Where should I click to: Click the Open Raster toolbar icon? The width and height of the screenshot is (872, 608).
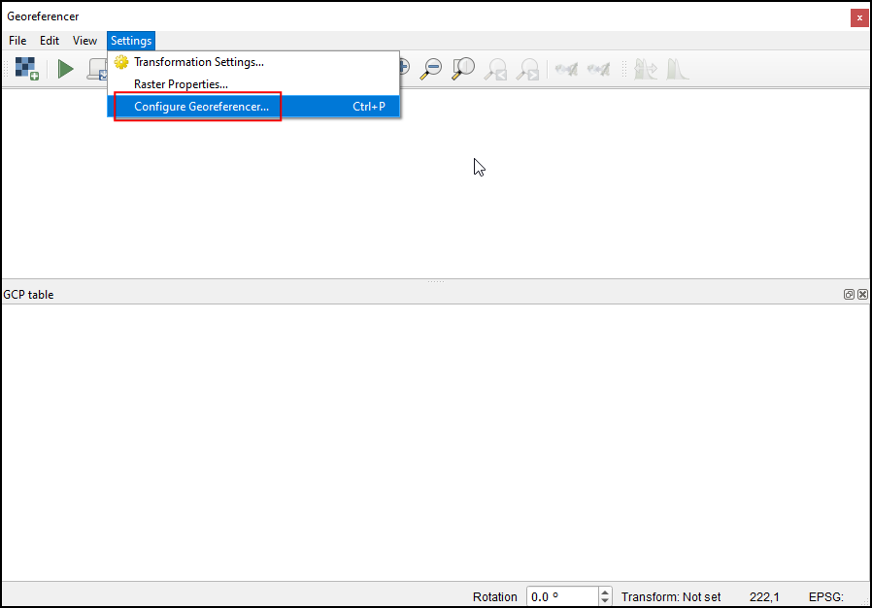click(26, 69)
